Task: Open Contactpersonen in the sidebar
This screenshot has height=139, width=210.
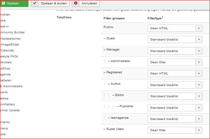Action: 11,39
